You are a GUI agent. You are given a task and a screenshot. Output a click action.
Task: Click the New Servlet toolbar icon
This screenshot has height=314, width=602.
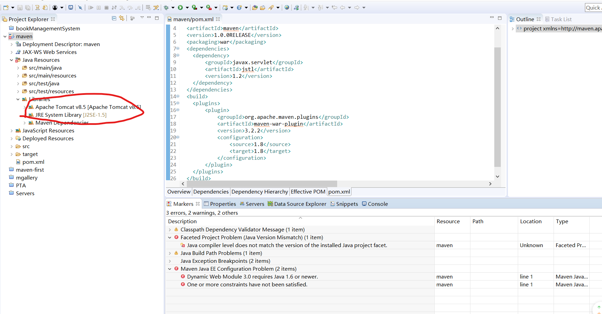click(239, 8)
